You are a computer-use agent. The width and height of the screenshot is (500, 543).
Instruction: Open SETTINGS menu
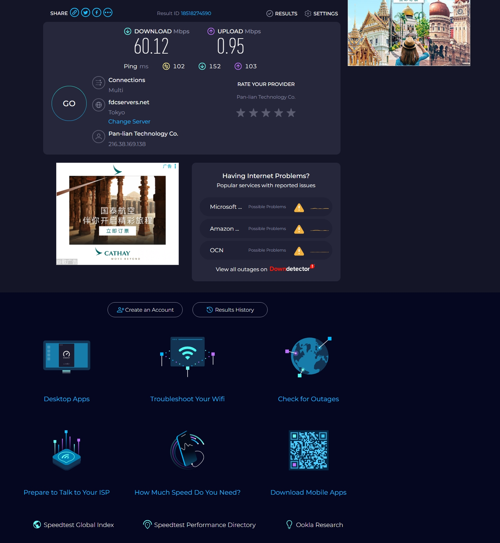pyautogui.click(x=321, y=13)
